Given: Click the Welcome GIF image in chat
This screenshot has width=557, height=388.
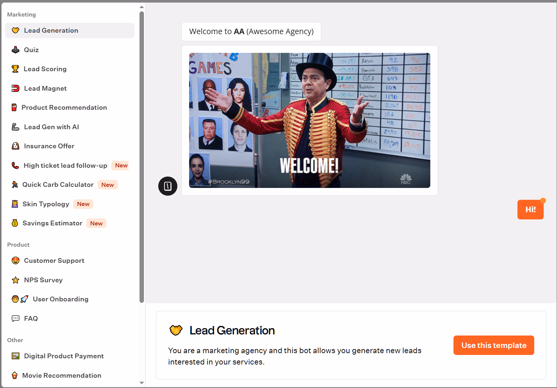Looking at the screenshot, I should (x=310, y=120).
